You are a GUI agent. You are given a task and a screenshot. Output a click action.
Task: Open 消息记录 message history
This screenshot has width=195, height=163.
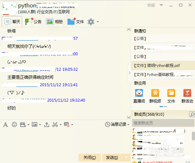click(116, 124)
